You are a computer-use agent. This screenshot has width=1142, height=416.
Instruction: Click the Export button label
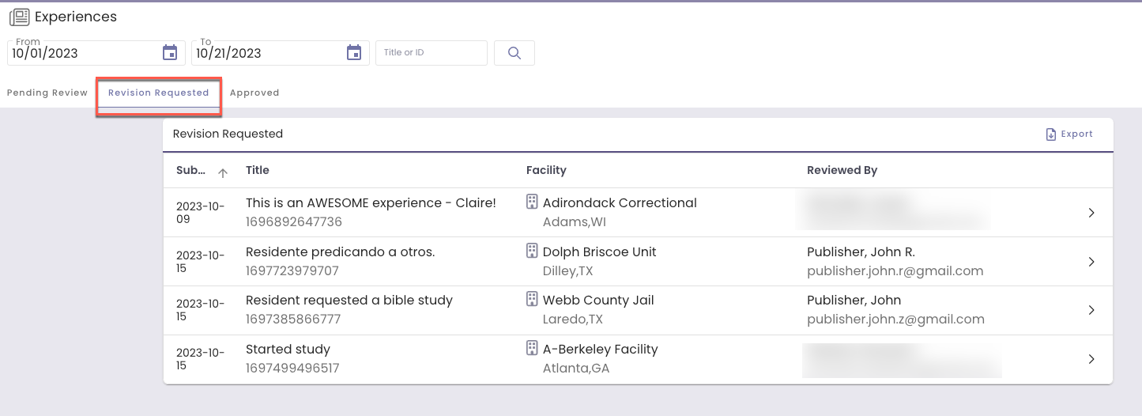point(1076,134)
